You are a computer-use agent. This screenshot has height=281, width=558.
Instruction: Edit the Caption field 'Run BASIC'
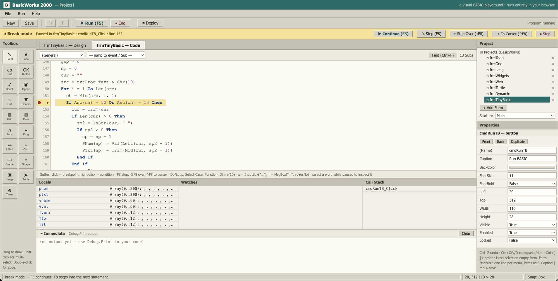[x=532, y=159]
